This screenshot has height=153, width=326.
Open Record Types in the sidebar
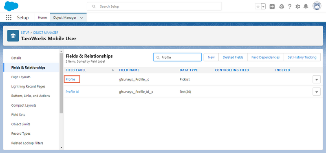[21, 133]
